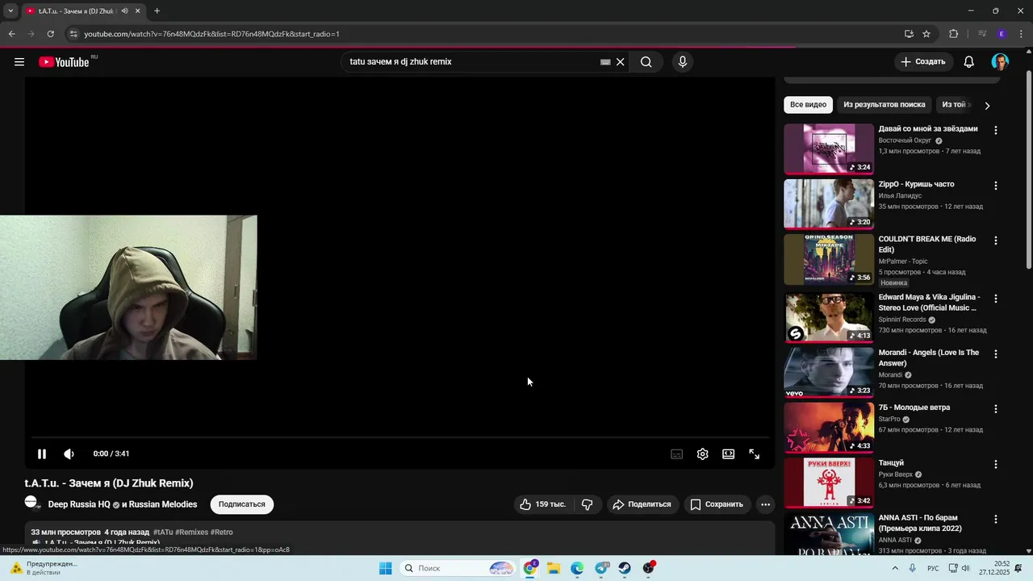Screen dimensions: 1033x581
Task: Open the YouTube account avatar menu
Action: point(1000,62)
